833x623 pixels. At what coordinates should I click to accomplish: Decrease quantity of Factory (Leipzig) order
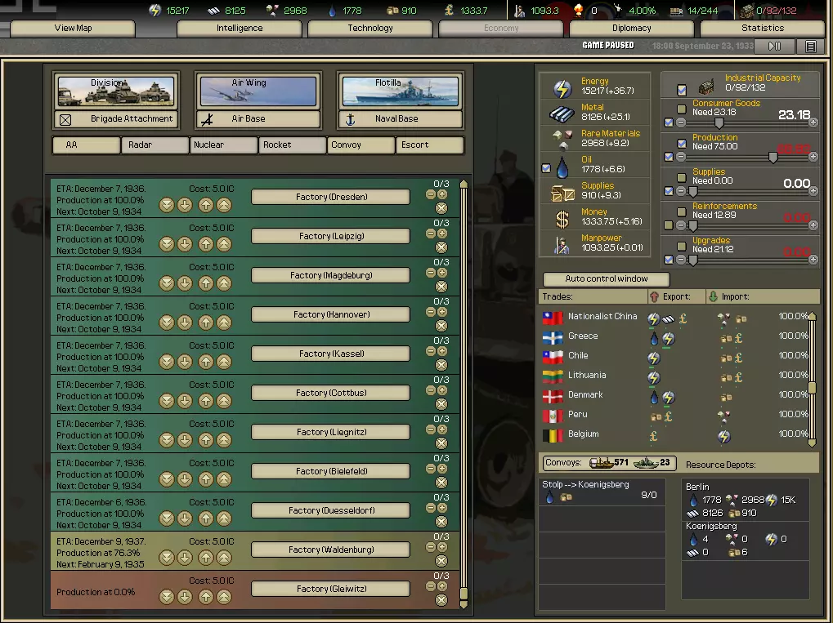pyautogui.click(x=431, y=234)
